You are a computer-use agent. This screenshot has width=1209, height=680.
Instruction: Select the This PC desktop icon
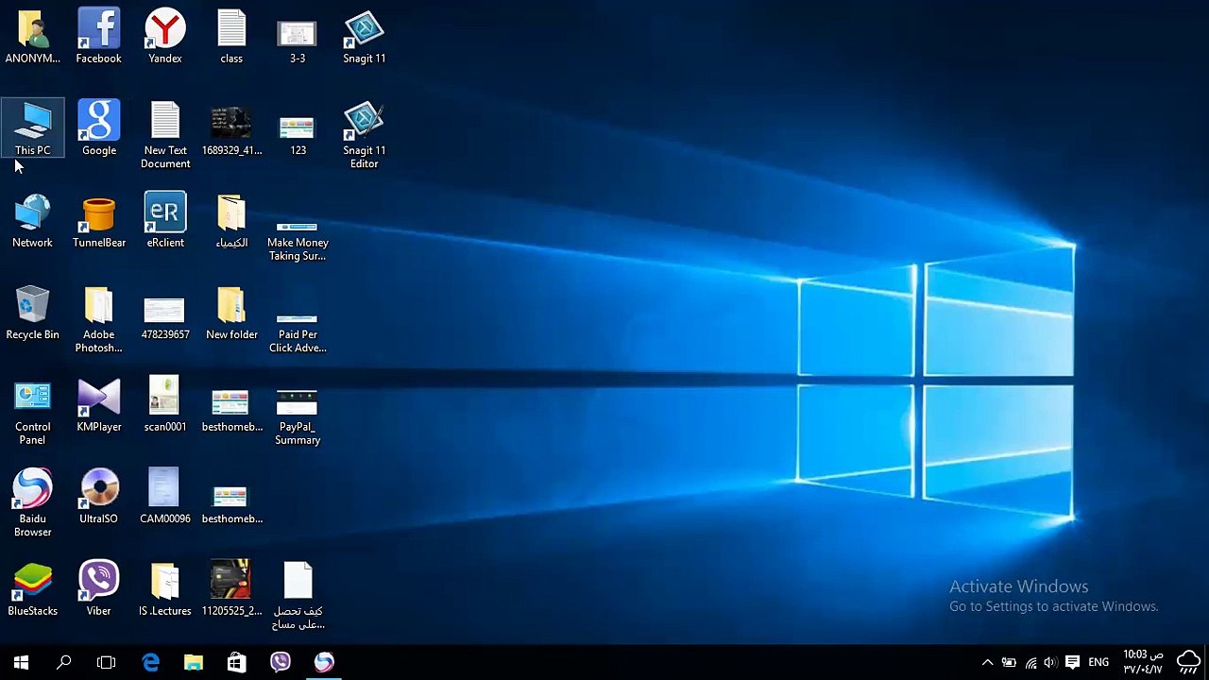(x=33, y=128)
